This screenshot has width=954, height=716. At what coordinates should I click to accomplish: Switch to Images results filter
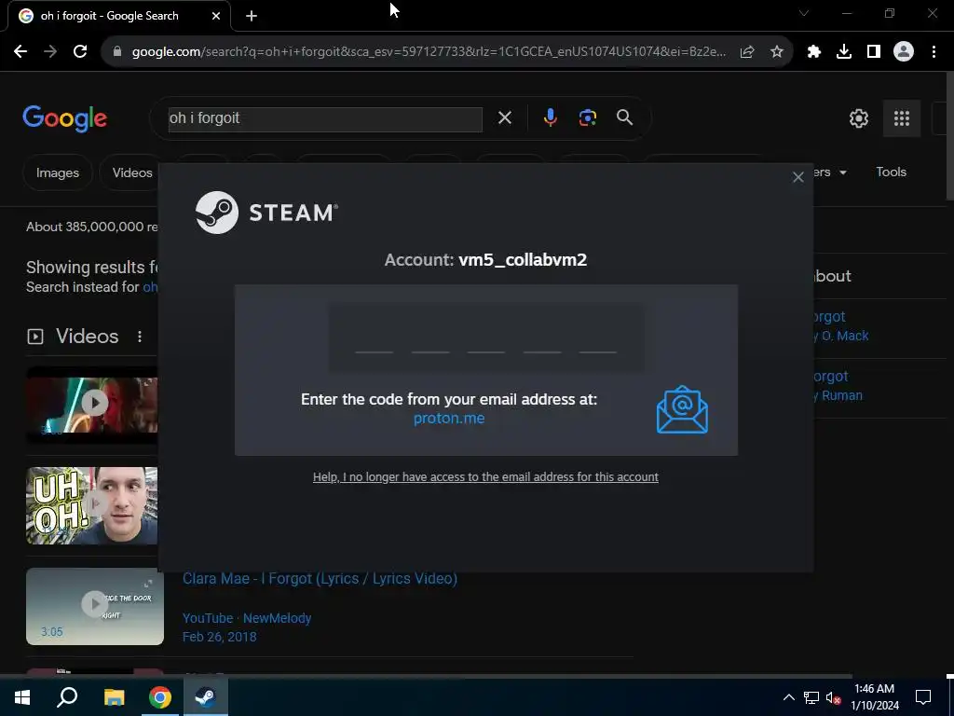(x=57, y=172)
